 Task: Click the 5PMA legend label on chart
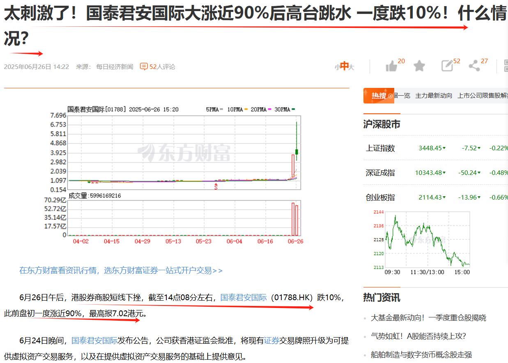click(212, 109)
